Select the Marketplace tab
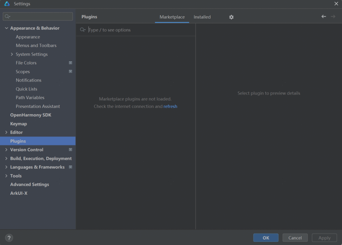Viewport: 342px width, 245px height. pyautogui.click(x=172, y=17)
